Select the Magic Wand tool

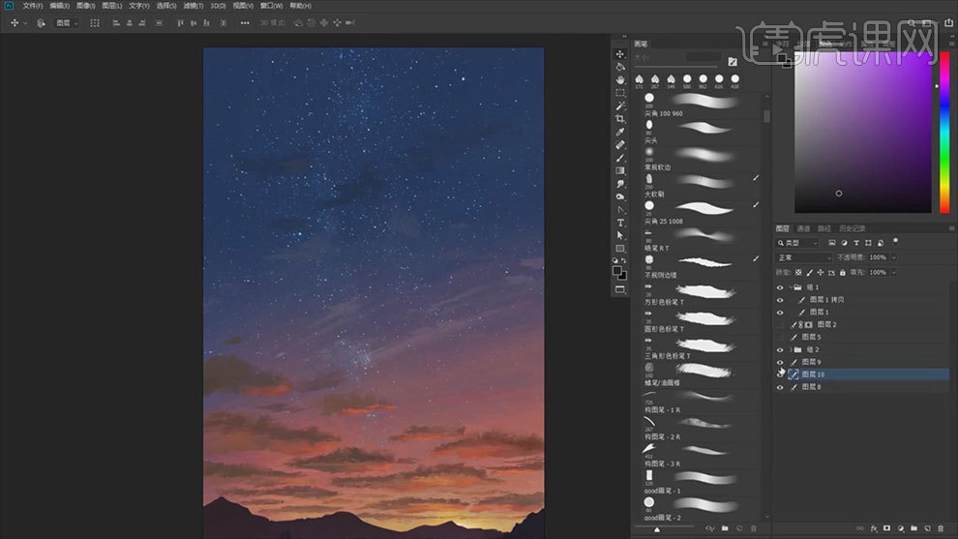click(620, 105)
